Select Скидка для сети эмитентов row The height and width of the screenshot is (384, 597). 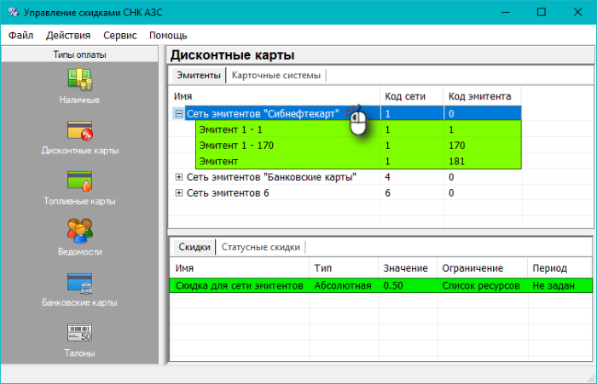coord(239,286)
